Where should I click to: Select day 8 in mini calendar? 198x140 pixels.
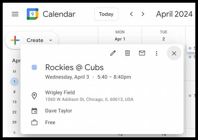tap(14, 92)
